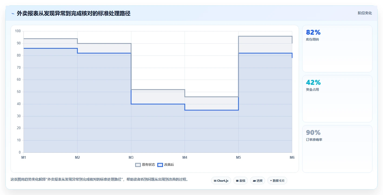
Task: Click the M6 x-axis label
Action: (292, 157)
